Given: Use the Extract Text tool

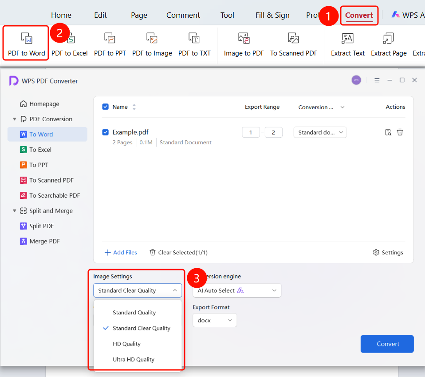Looking at the screenshot, I should pyautogui.click(x=348, y=44).
